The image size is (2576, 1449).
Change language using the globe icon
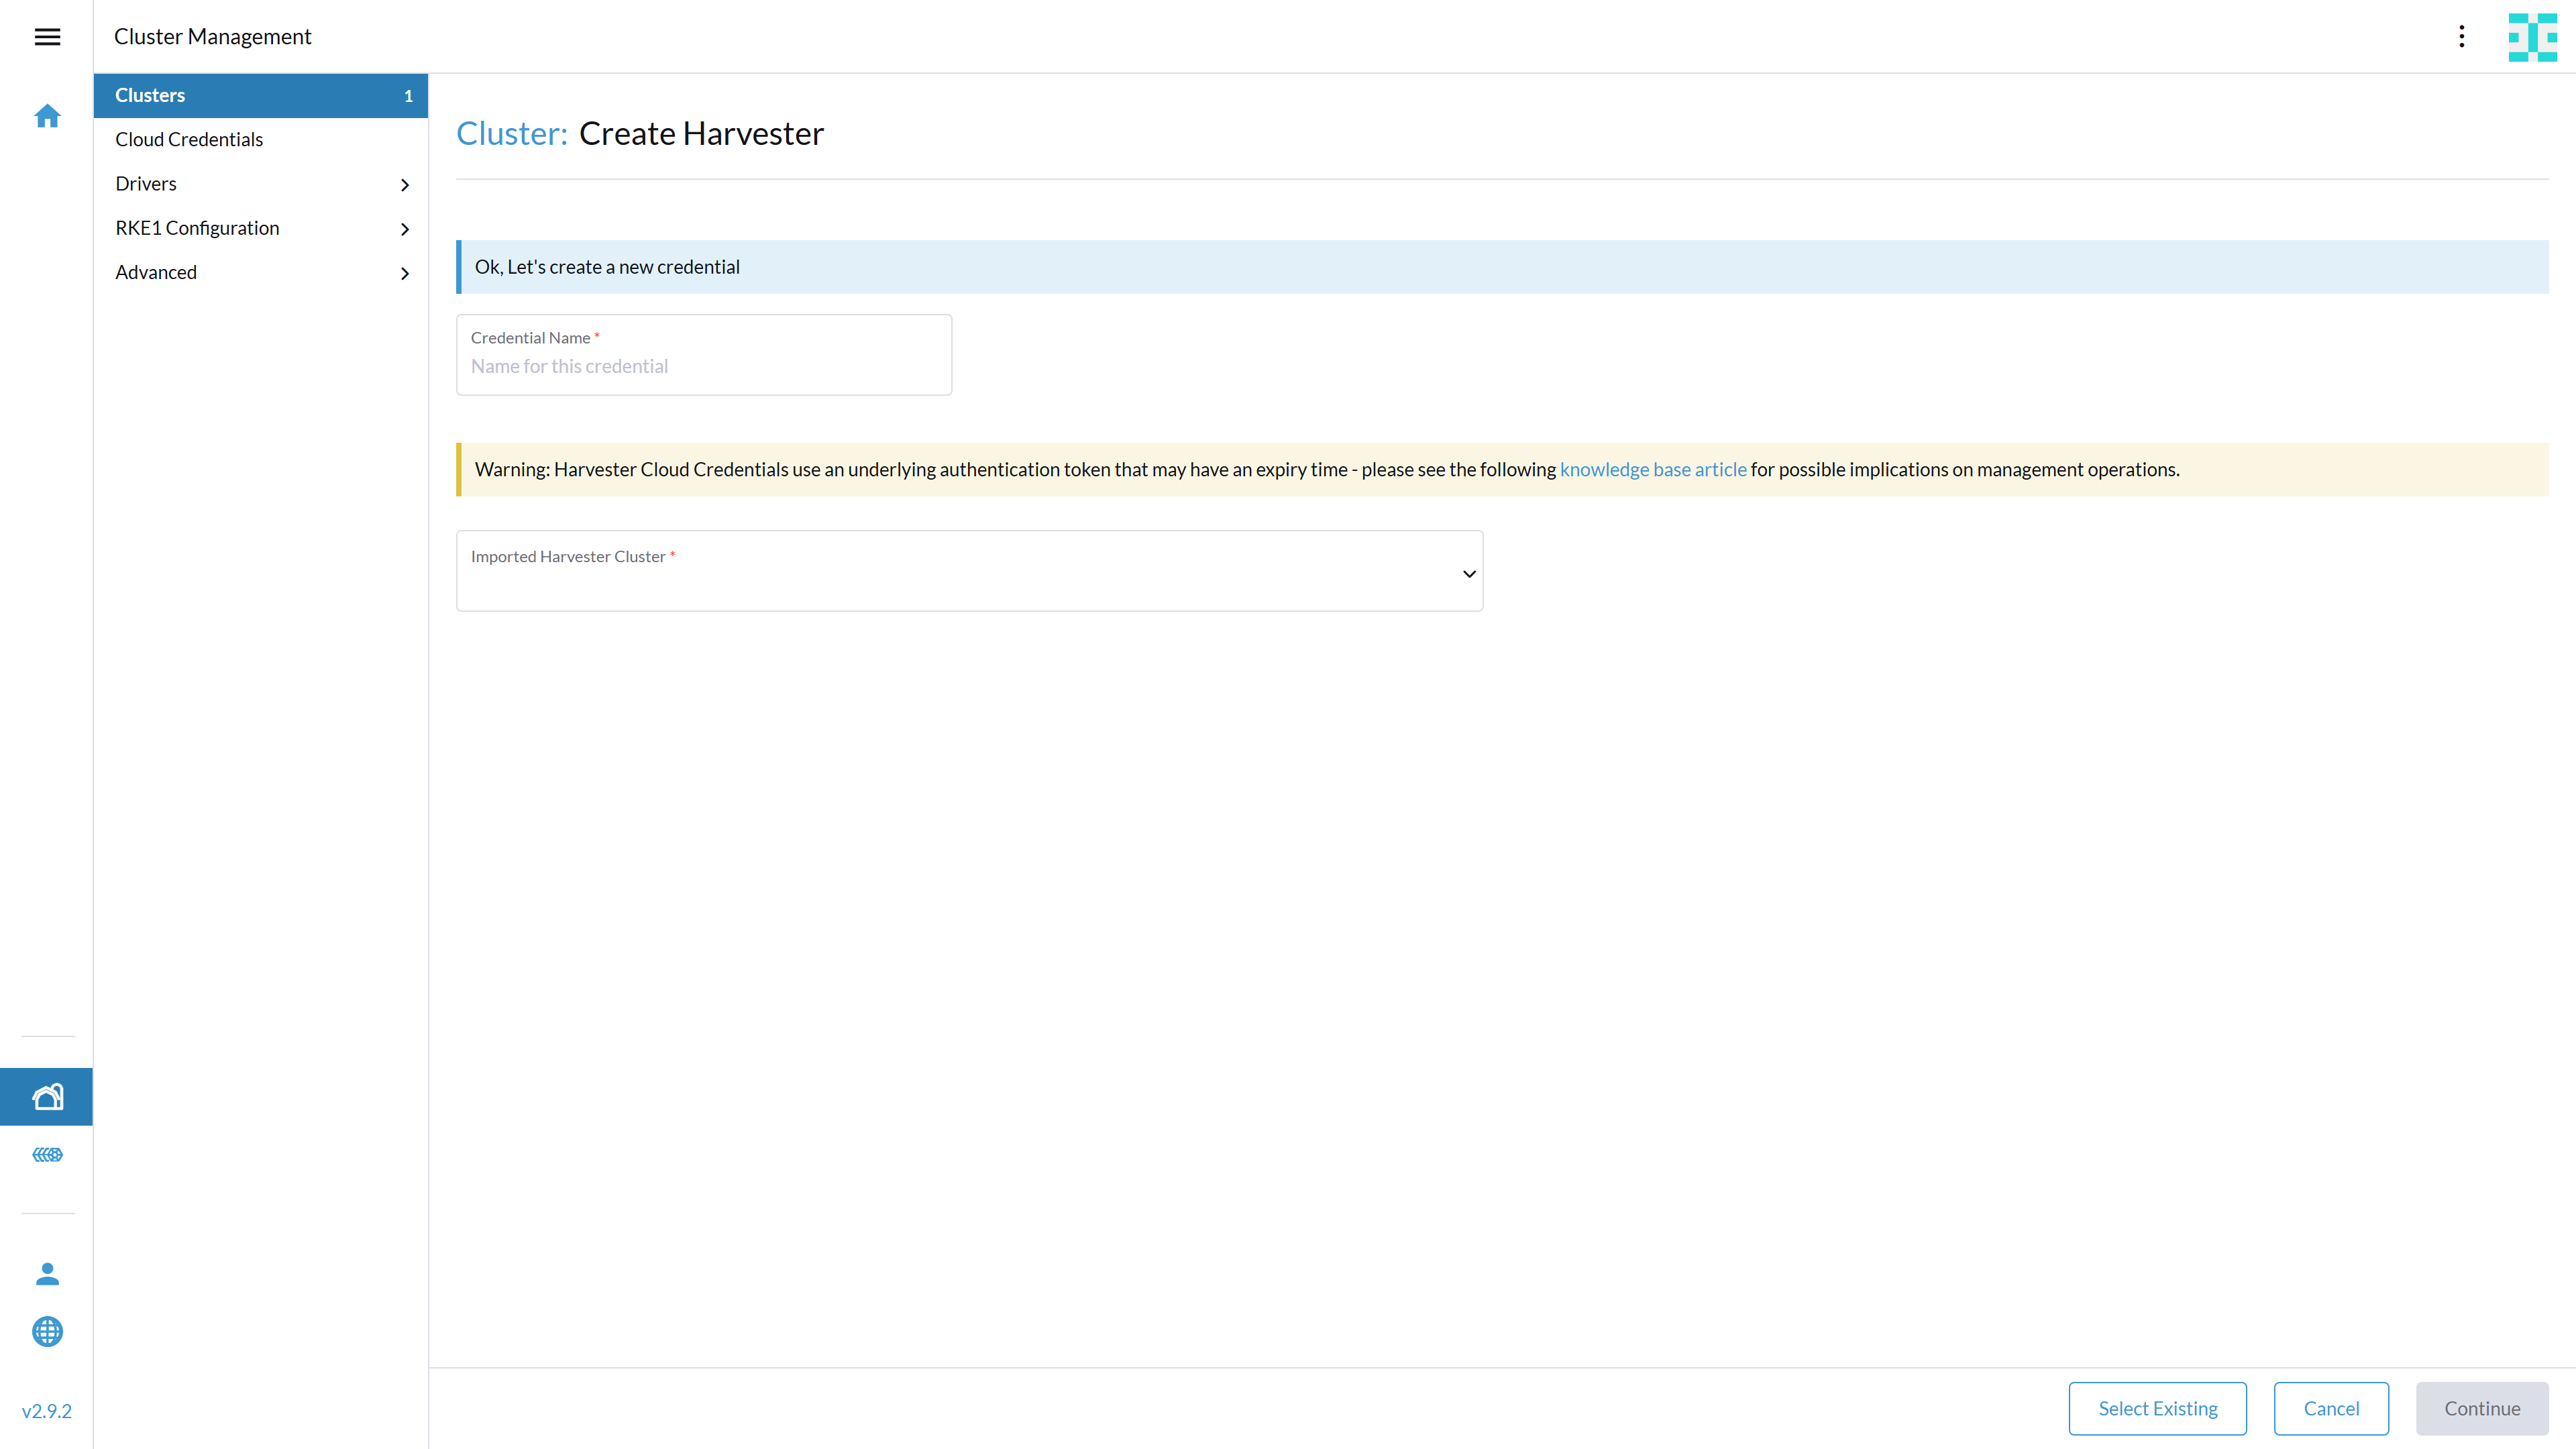[47, 1332]
